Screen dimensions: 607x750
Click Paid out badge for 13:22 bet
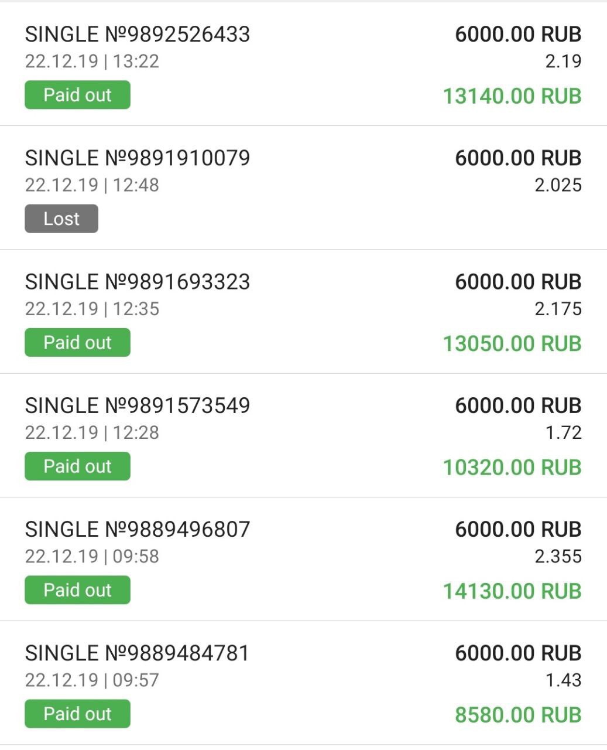tap(77, 95)
